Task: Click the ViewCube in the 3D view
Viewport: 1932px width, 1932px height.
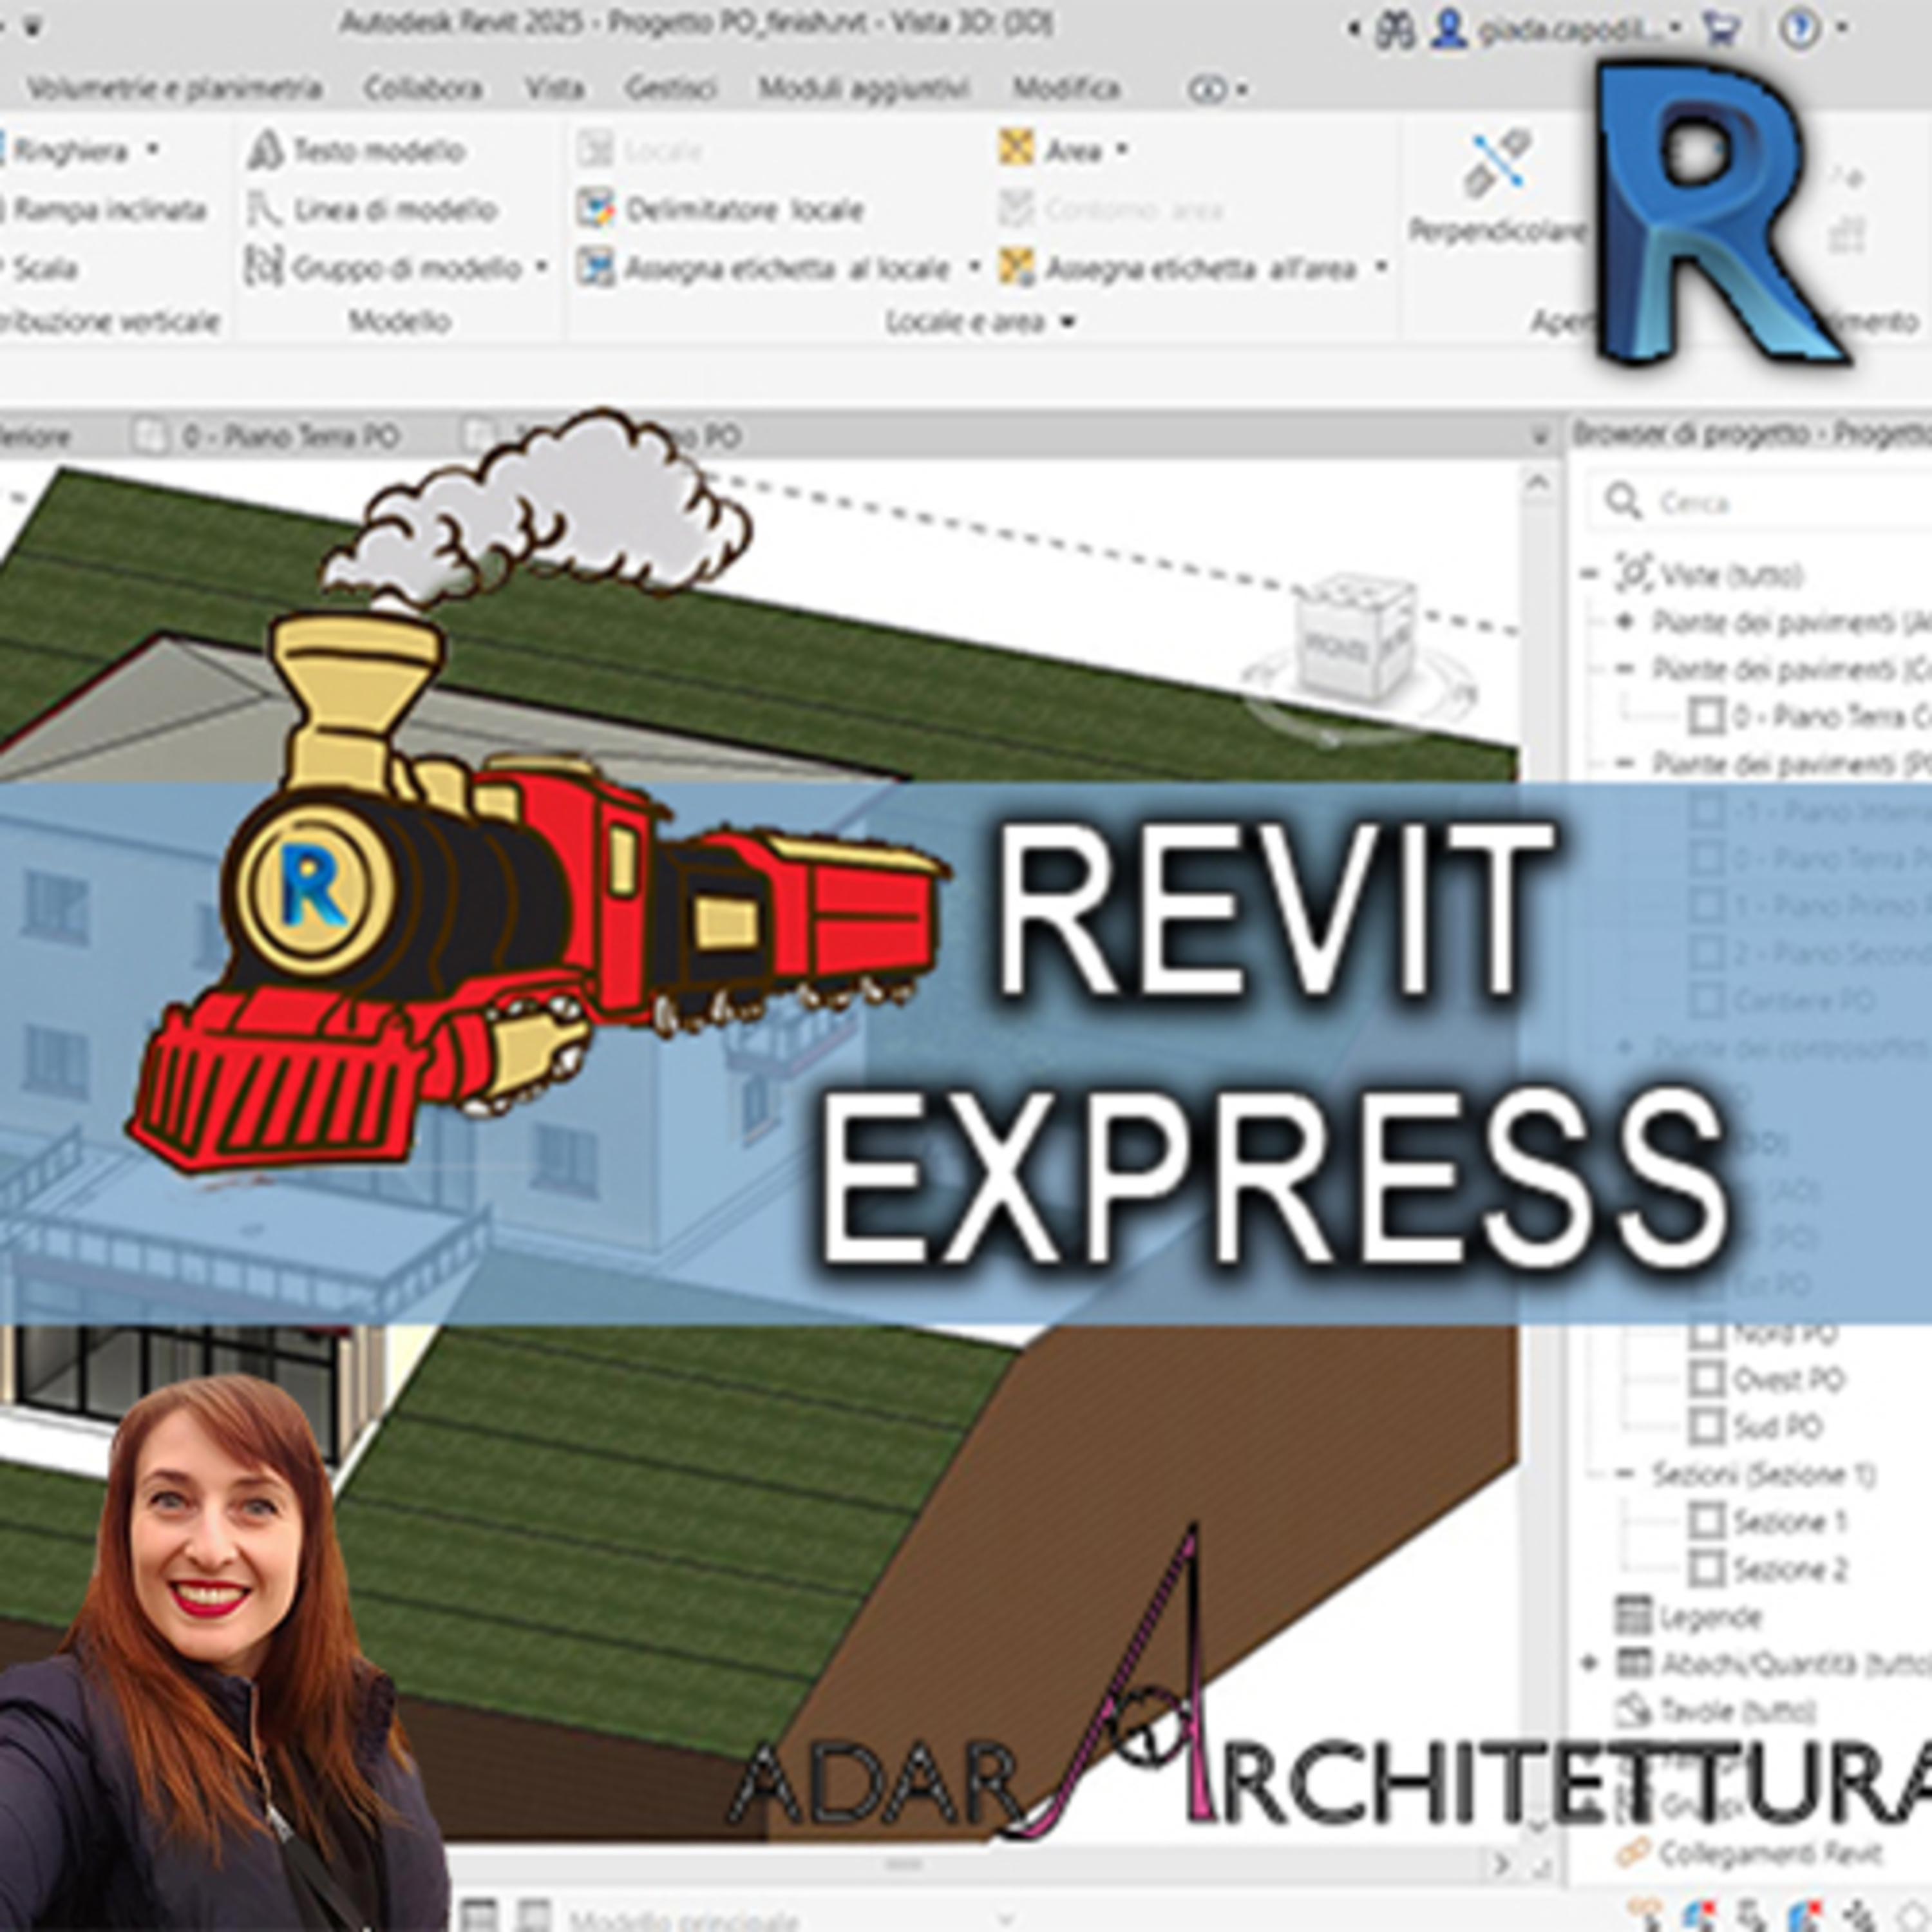Action: pyautogui.click(x=1357, y=641)
